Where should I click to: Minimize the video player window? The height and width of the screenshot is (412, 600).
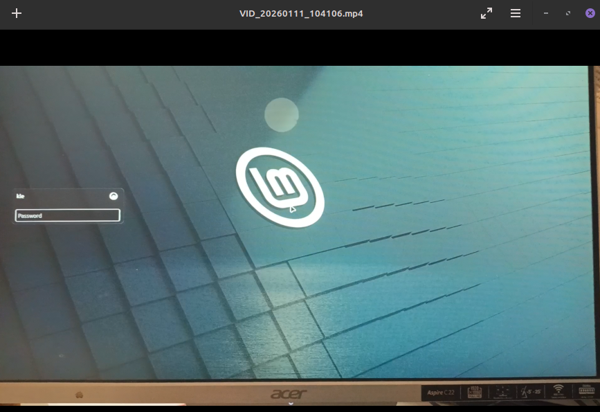point(546,13)
